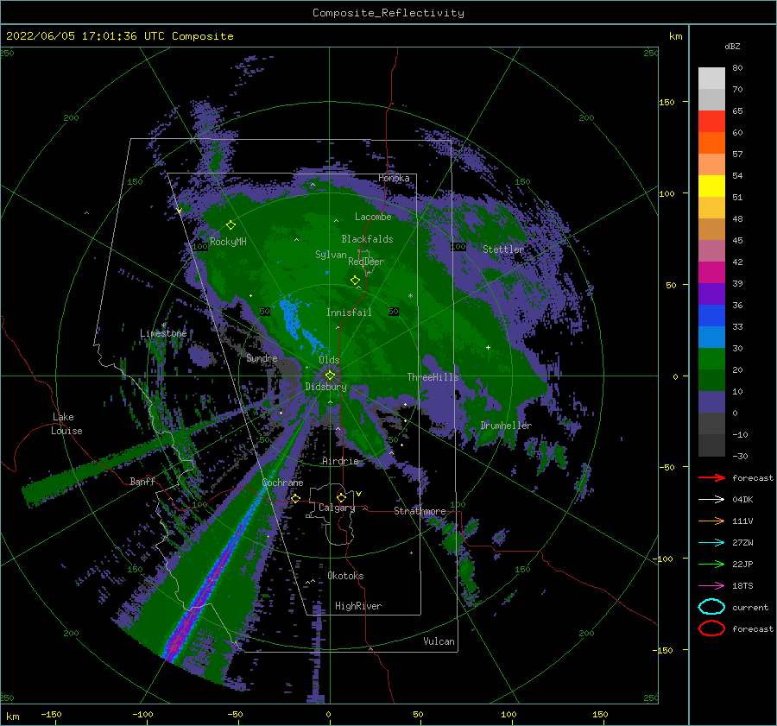Select the RedDeer city label
The width and height of the screenshot is (777, 726).
tap(366, 262)
